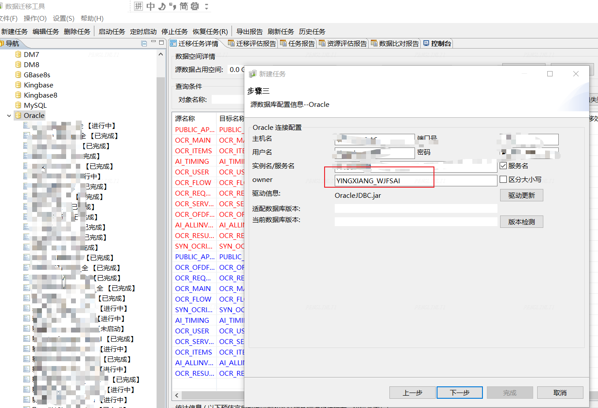Click the 实例名/服务名 input field

(416, 167)
